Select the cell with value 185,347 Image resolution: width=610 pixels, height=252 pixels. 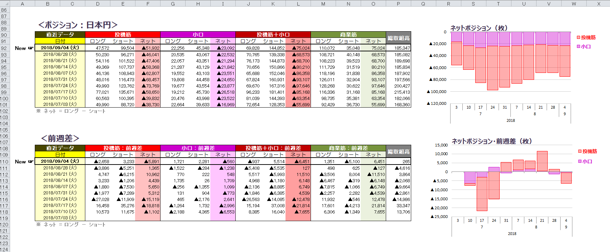click(398, 48)
